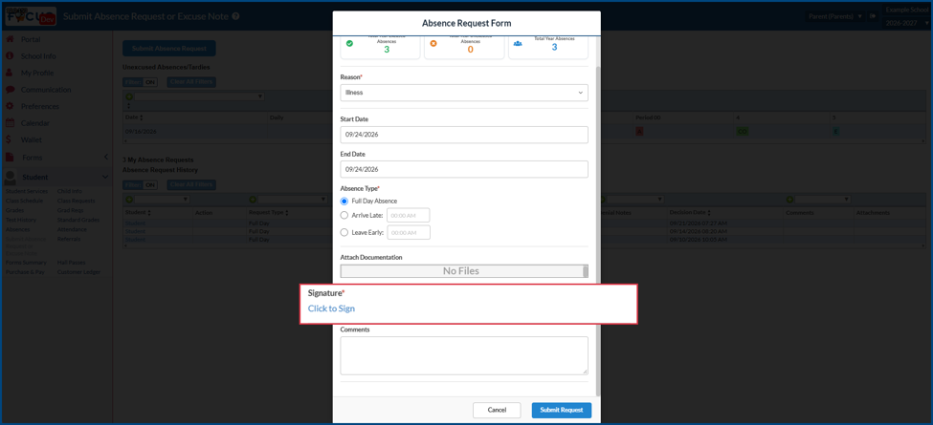Click green plus icon above Comments column
The height and width of the screenshot is (425, 933).
coord(790,200)
